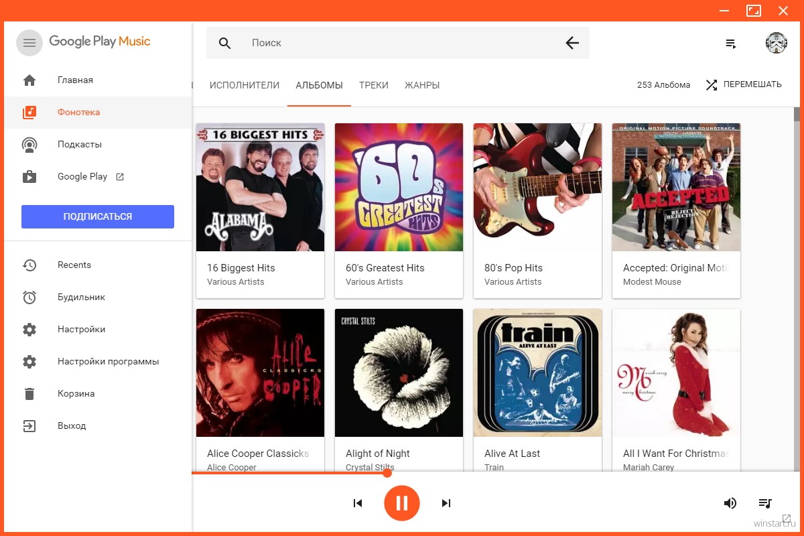The image size is (804, 536).
Task: Open the Mariah Carey Christmas album cover
Action: [676, 373]
